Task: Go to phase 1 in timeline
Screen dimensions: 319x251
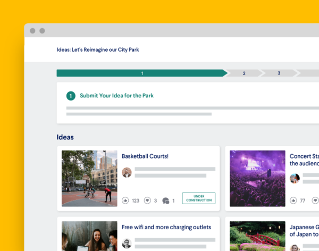Action: (x=142, y=73)
